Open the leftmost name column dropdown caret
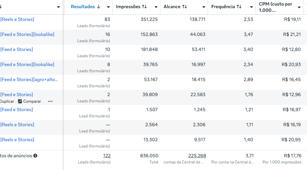Screen dimensions: 307x170 click(58, 7)
